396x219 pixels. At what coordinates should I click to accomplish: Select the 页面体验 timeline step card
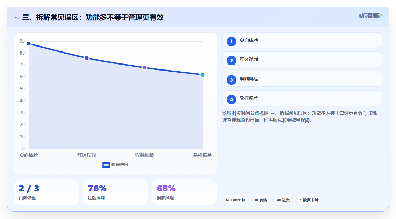point(302,40)
